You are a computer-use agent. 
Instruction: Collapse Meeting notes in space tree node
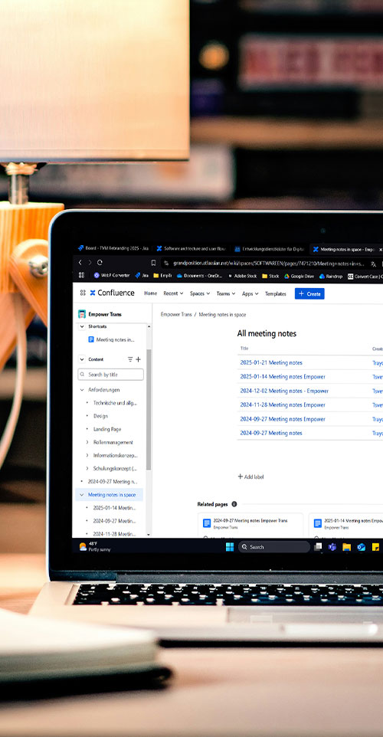pyautogui.click(x=82, y=494)
